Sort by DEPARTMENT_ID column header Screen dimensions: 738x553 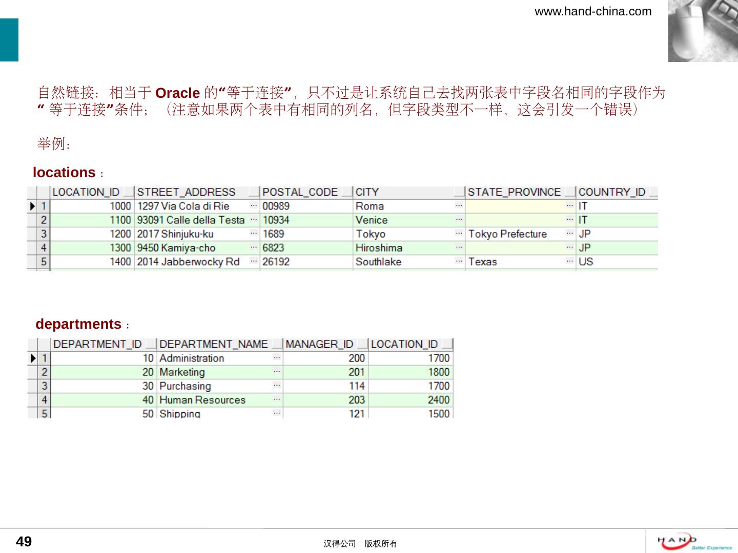[x=104, y=344]
